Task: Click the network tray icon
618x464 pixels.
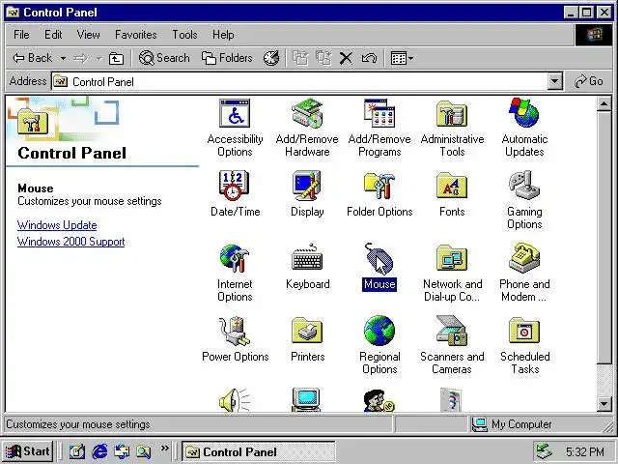Action: (x=546, y=451)
